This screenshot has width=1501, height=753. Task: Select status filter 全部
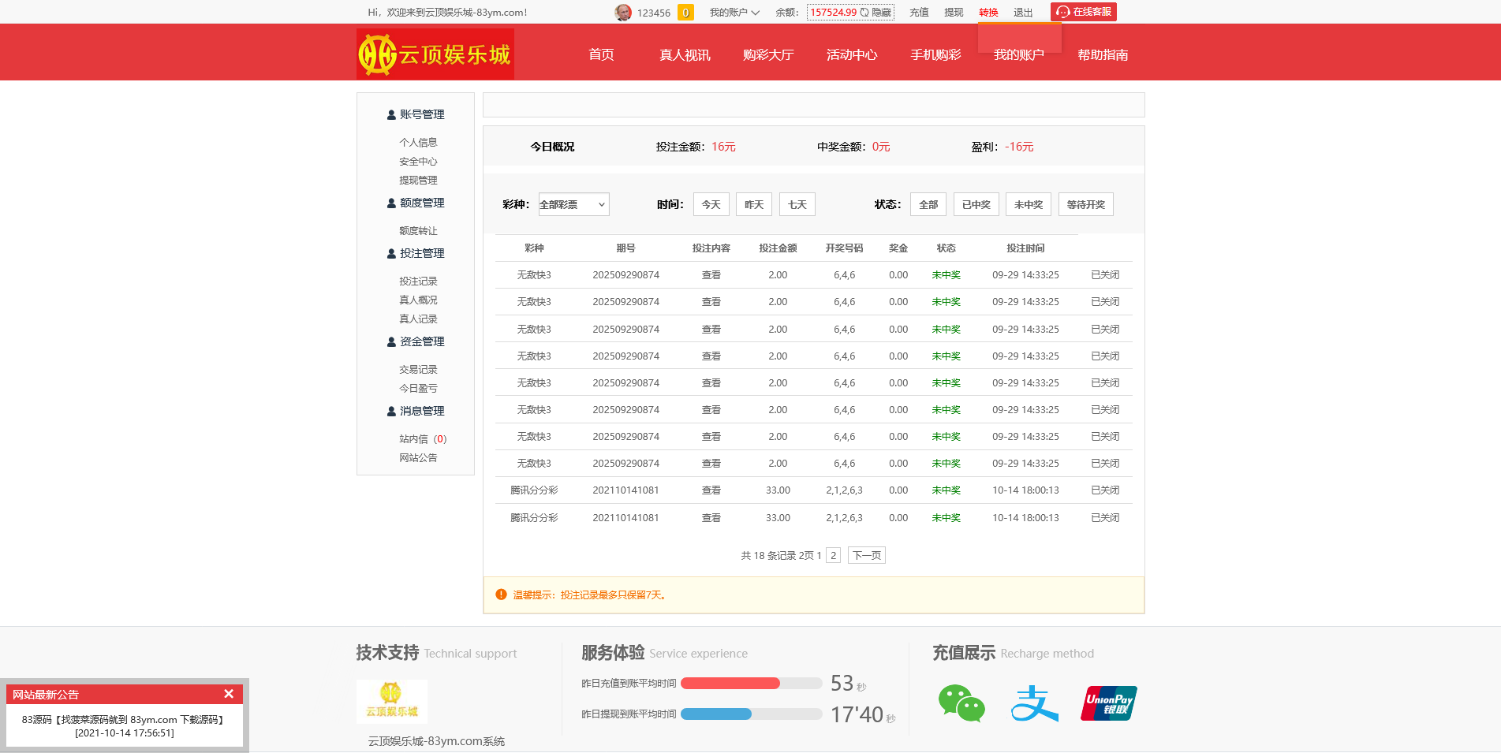[x=928, y=204]
